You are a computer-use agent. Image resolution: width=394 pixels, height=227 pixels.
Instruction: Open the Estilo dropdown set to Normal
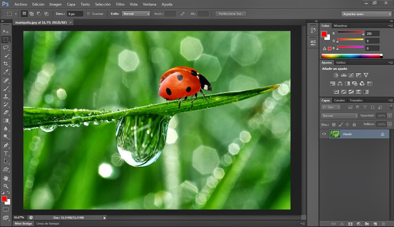point(136,14)
